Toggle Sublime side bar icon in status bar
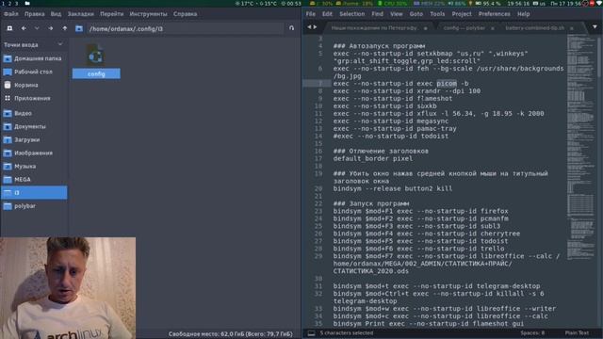 tap(311, 333)
